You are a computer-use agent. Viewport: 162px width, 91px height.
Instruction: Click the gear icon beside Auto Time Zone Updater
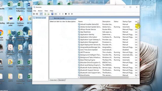[x=79, y=50]
